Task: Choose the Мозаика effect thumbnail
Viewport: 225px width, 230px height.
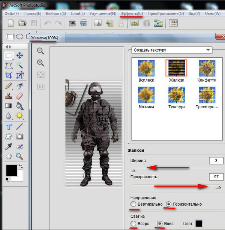Action: point(146,95)
